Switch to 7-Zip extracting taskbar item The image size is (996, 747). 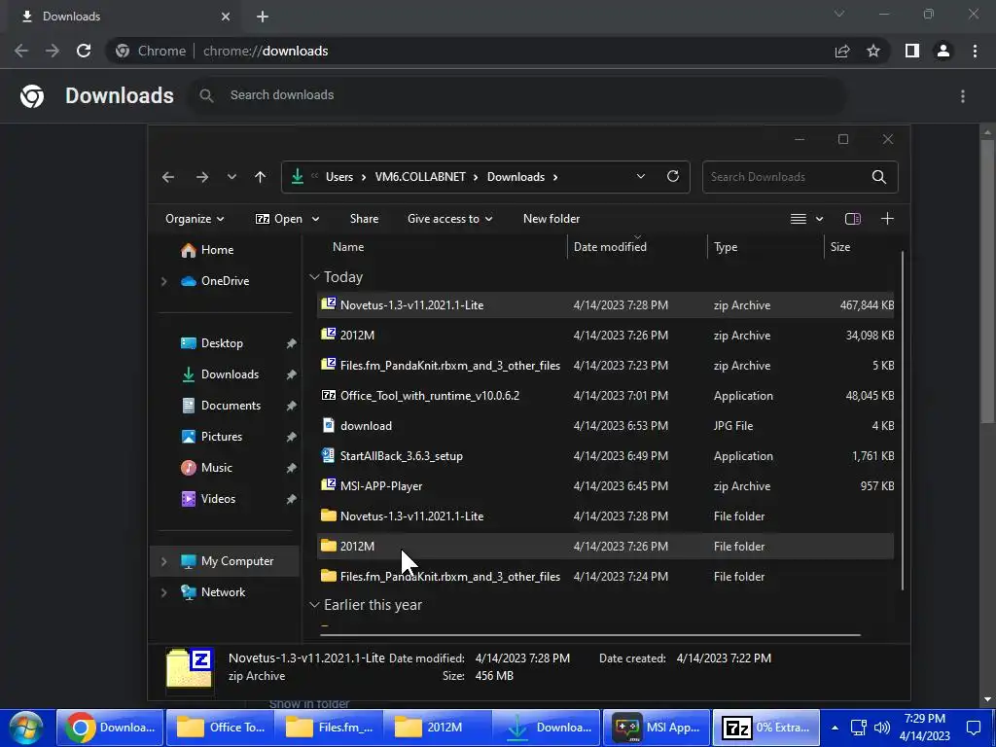(765, 728)
